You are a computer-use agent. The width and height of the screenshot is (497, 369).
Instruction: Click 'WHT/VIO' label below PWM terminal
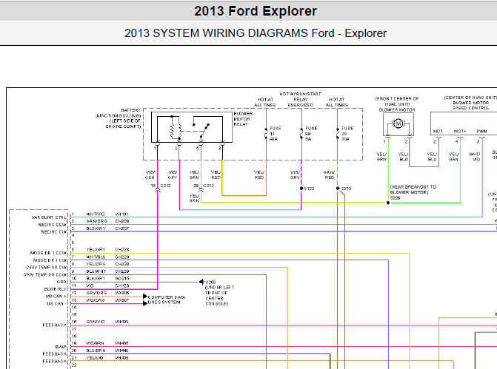(x=474, y=157)
